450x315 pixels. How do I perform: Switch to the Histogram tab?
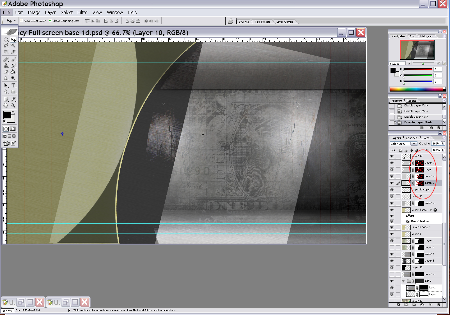[426, 36]
